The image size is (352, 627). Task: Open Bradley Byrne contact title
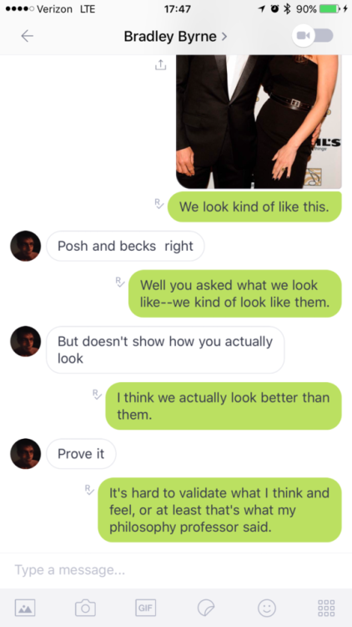pos(170,37)
